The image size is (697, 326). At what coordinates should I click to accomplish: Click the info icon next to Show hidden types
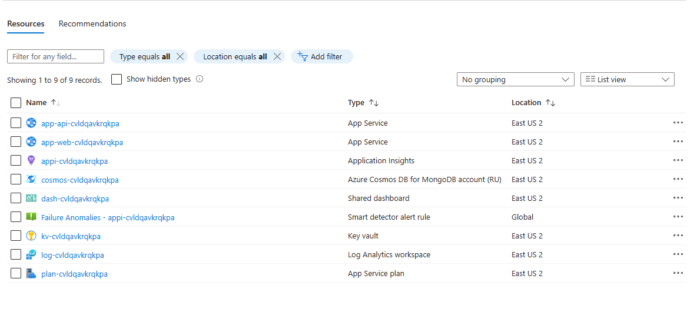point(200,79)
